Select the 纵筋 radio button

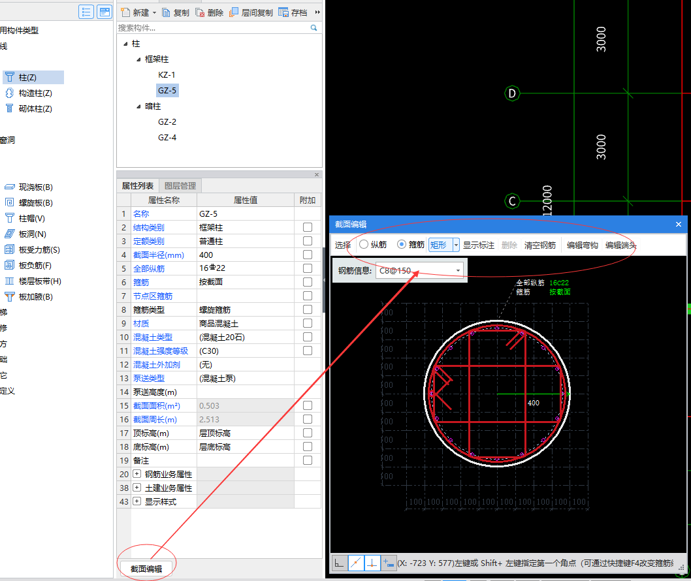point(364,244)
